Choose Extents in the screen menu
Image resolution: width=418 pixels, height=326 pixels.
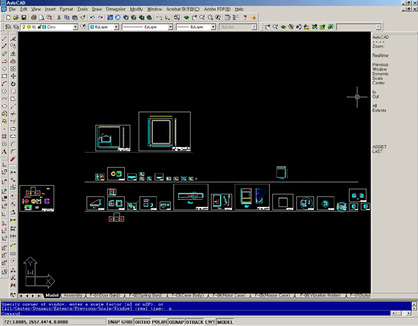pos(379,110)
